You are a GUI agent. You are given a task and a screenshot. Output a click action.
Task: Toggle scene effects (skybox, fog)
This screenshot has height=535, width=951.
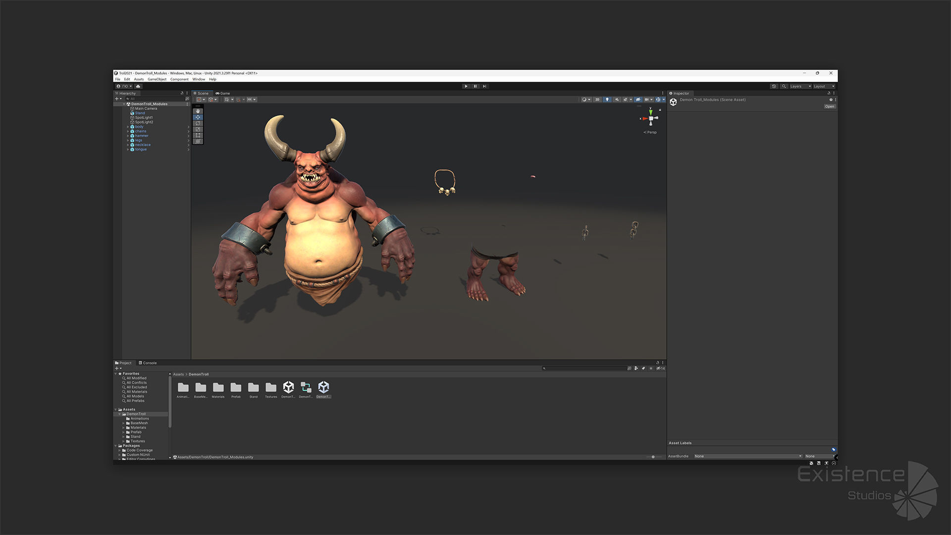click(x=625, y=100)
